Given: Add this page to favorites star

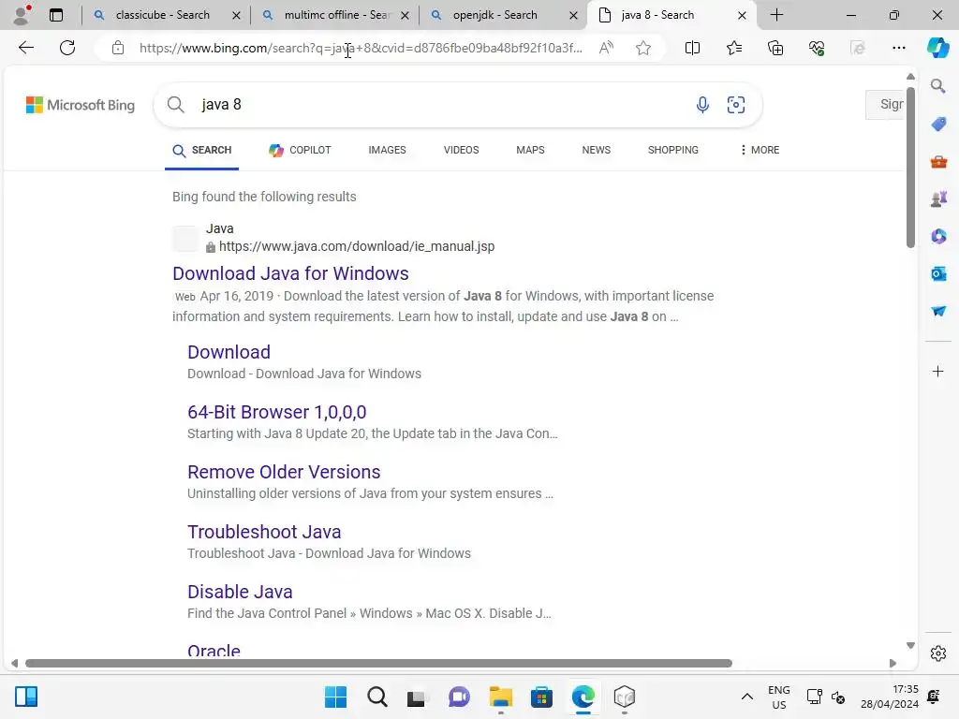Looking at the screenshot, I should (642, 48).
